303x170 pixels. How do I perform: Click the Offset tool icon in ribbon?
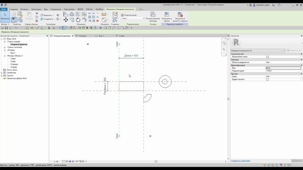pos(72,14)
